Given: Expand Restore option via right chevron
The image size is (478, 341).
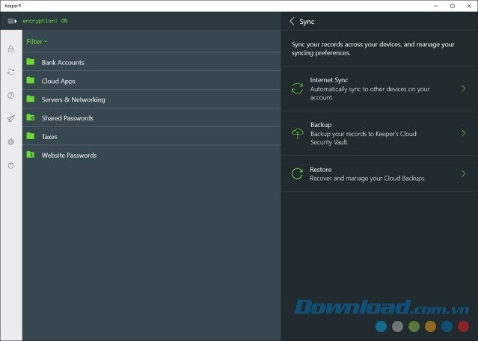Looking at the screenshot, I should point(464,174).
